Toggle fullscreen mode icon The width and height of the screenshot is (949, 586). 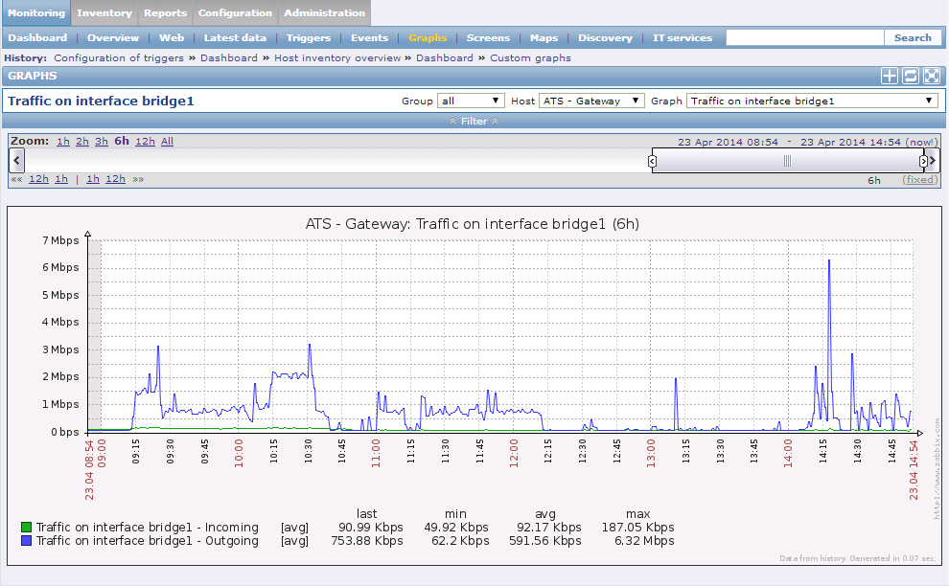932,76
